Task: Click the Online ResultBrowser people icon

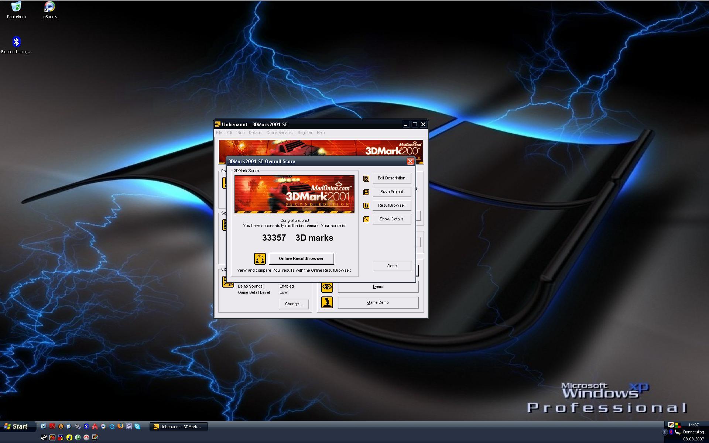Action: (260, 259)
